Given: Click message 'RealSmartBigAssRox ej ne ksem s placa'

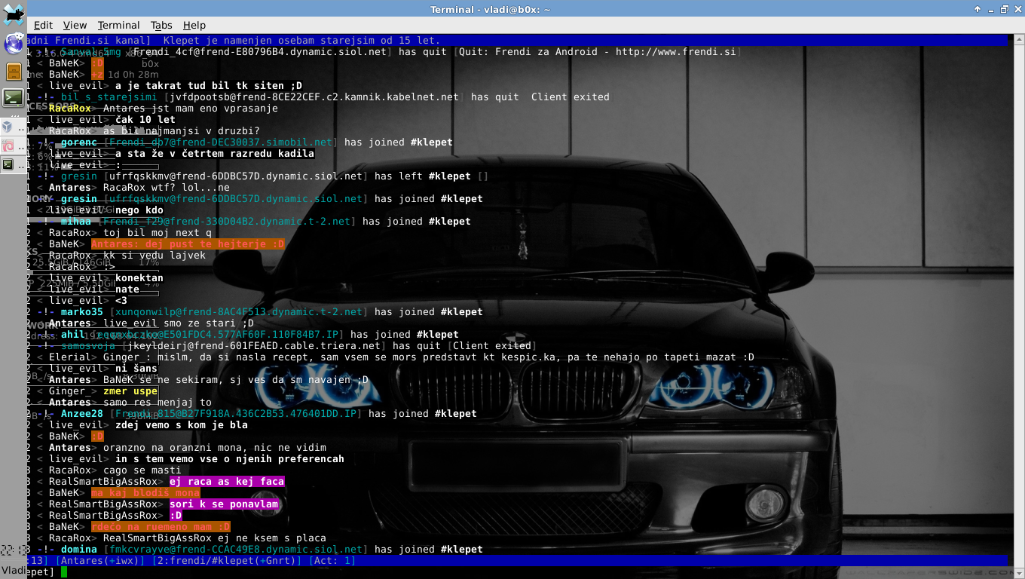Looking at the screenshot, I should (215, 538).
